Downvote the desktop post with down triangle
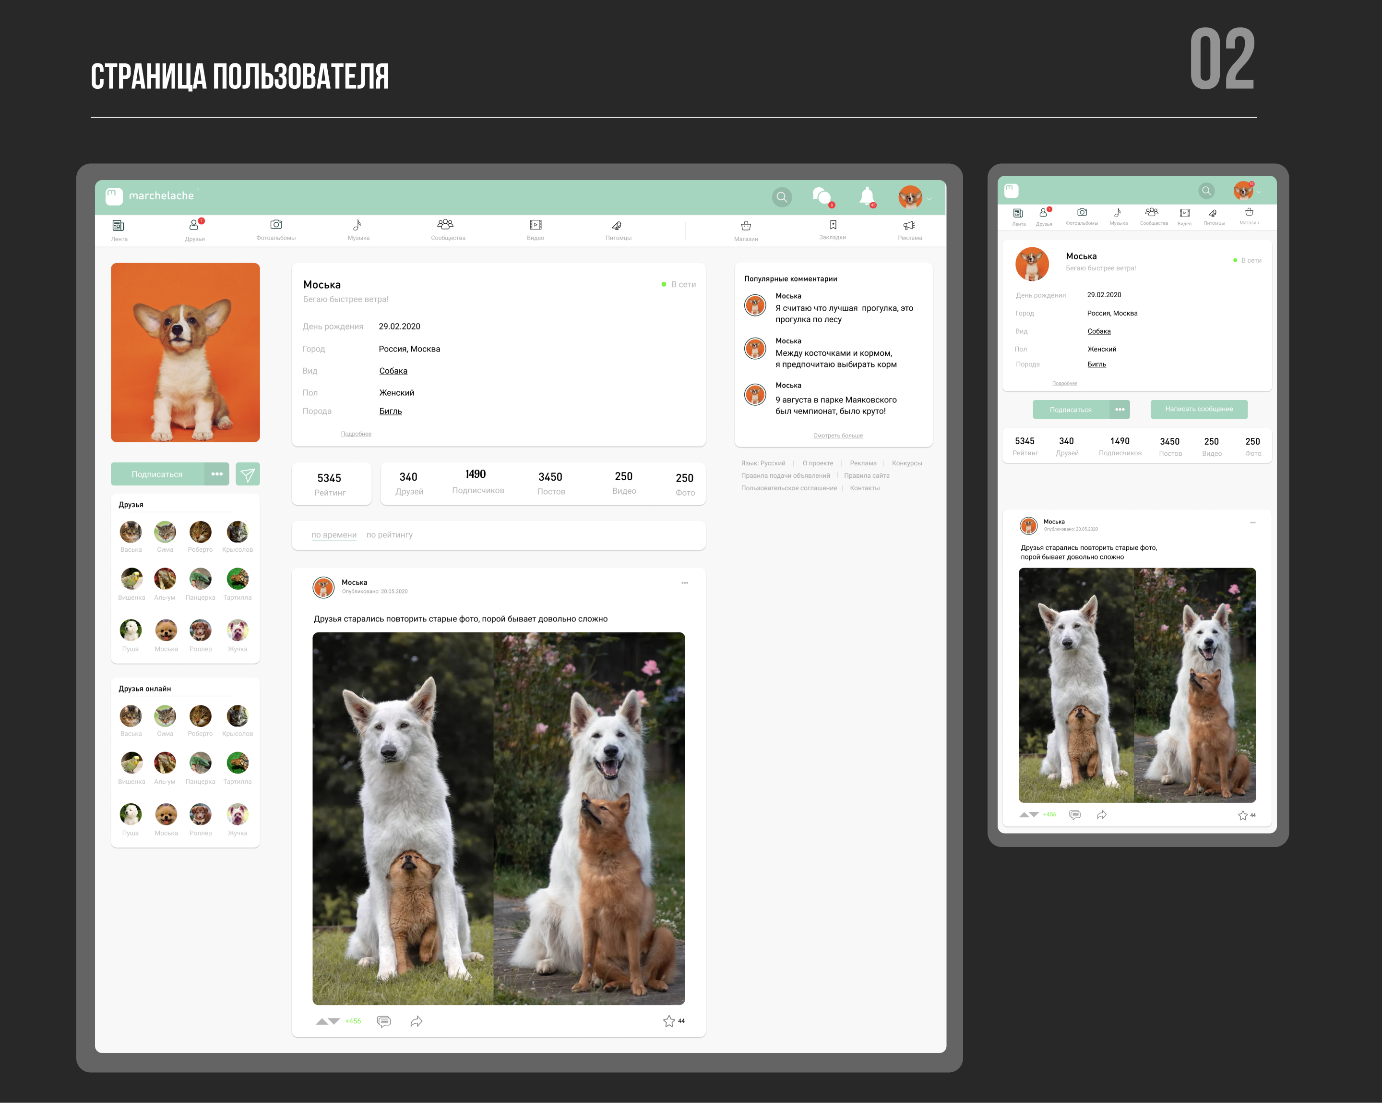 (x=334, y=1021)
